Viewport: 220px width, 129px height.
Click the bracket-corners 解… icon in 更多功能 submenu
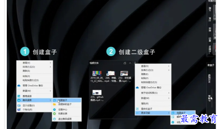173,117
